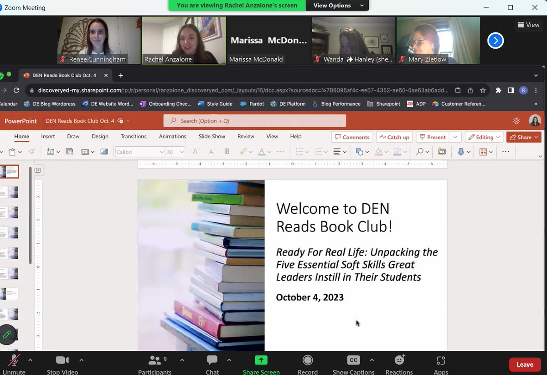Click the PowerPoint search box
The height and width of the screenshot is (375, 547).
point(255,121)
